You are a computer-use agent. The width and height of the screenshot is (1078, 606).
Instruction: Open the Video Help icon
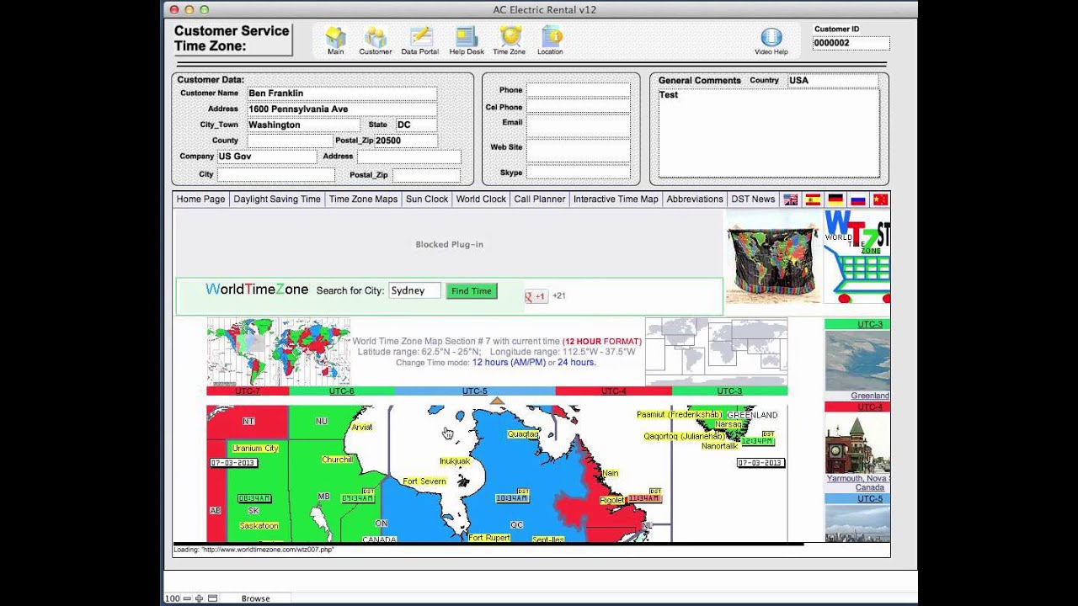[x=771, y=41]
